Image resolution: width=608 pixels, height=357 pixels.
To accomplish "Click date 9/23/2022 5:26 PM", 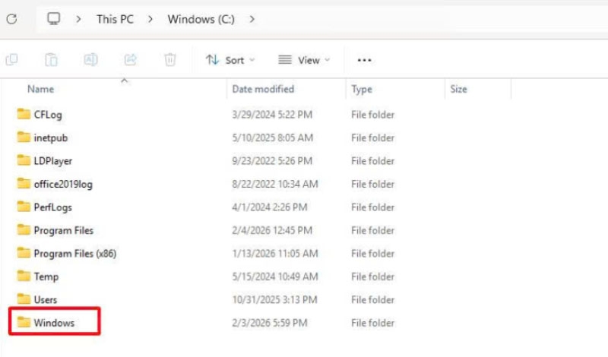I will coord(272,161).
